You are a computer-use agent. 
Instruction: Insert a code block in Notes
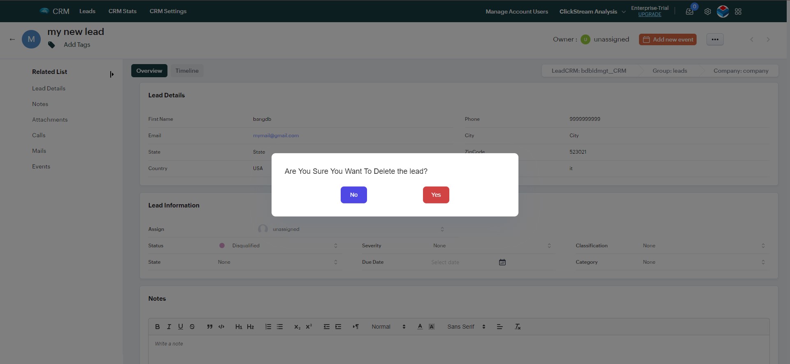[221, 327]
